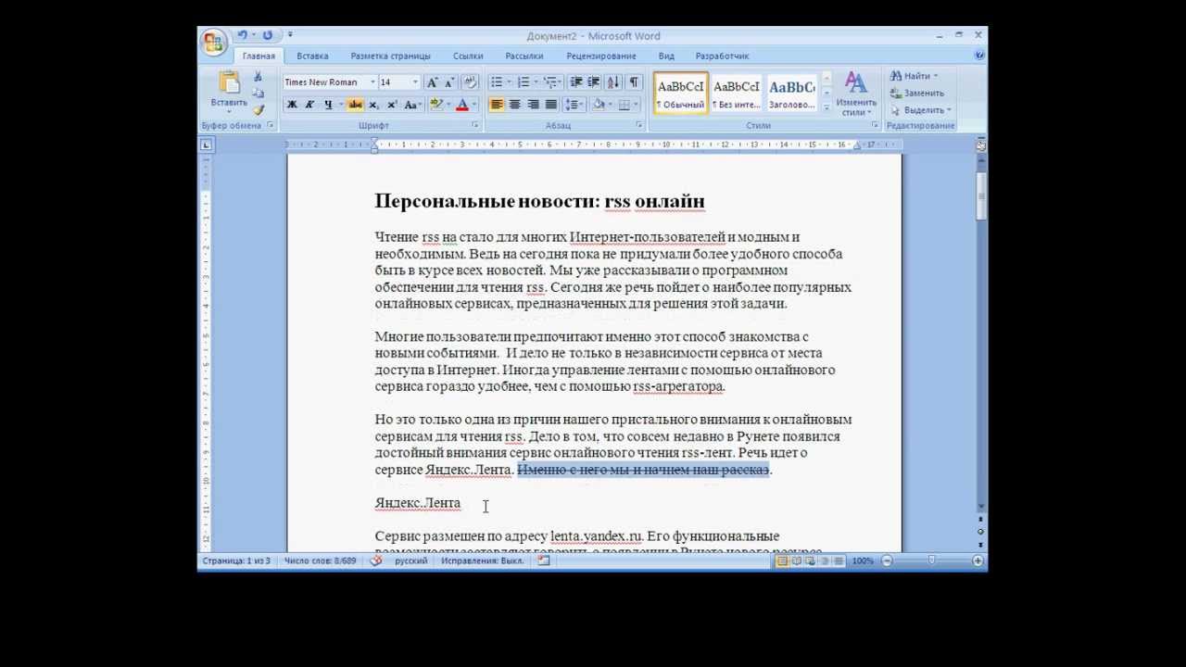The width and height of the screenshot is (1186, 667).
Task: Open the Разметка страницы tab
Action: [390, 56]
